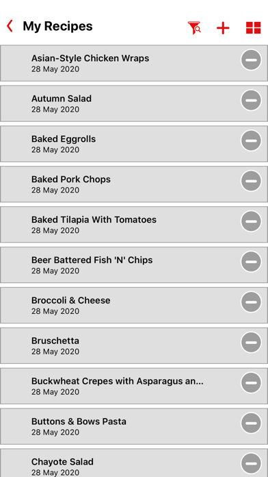Tap minus icon for Beer Battered Fish
The width and height of the screenshot is (268, 477).
pyautogui.click(x=251, y=262)
